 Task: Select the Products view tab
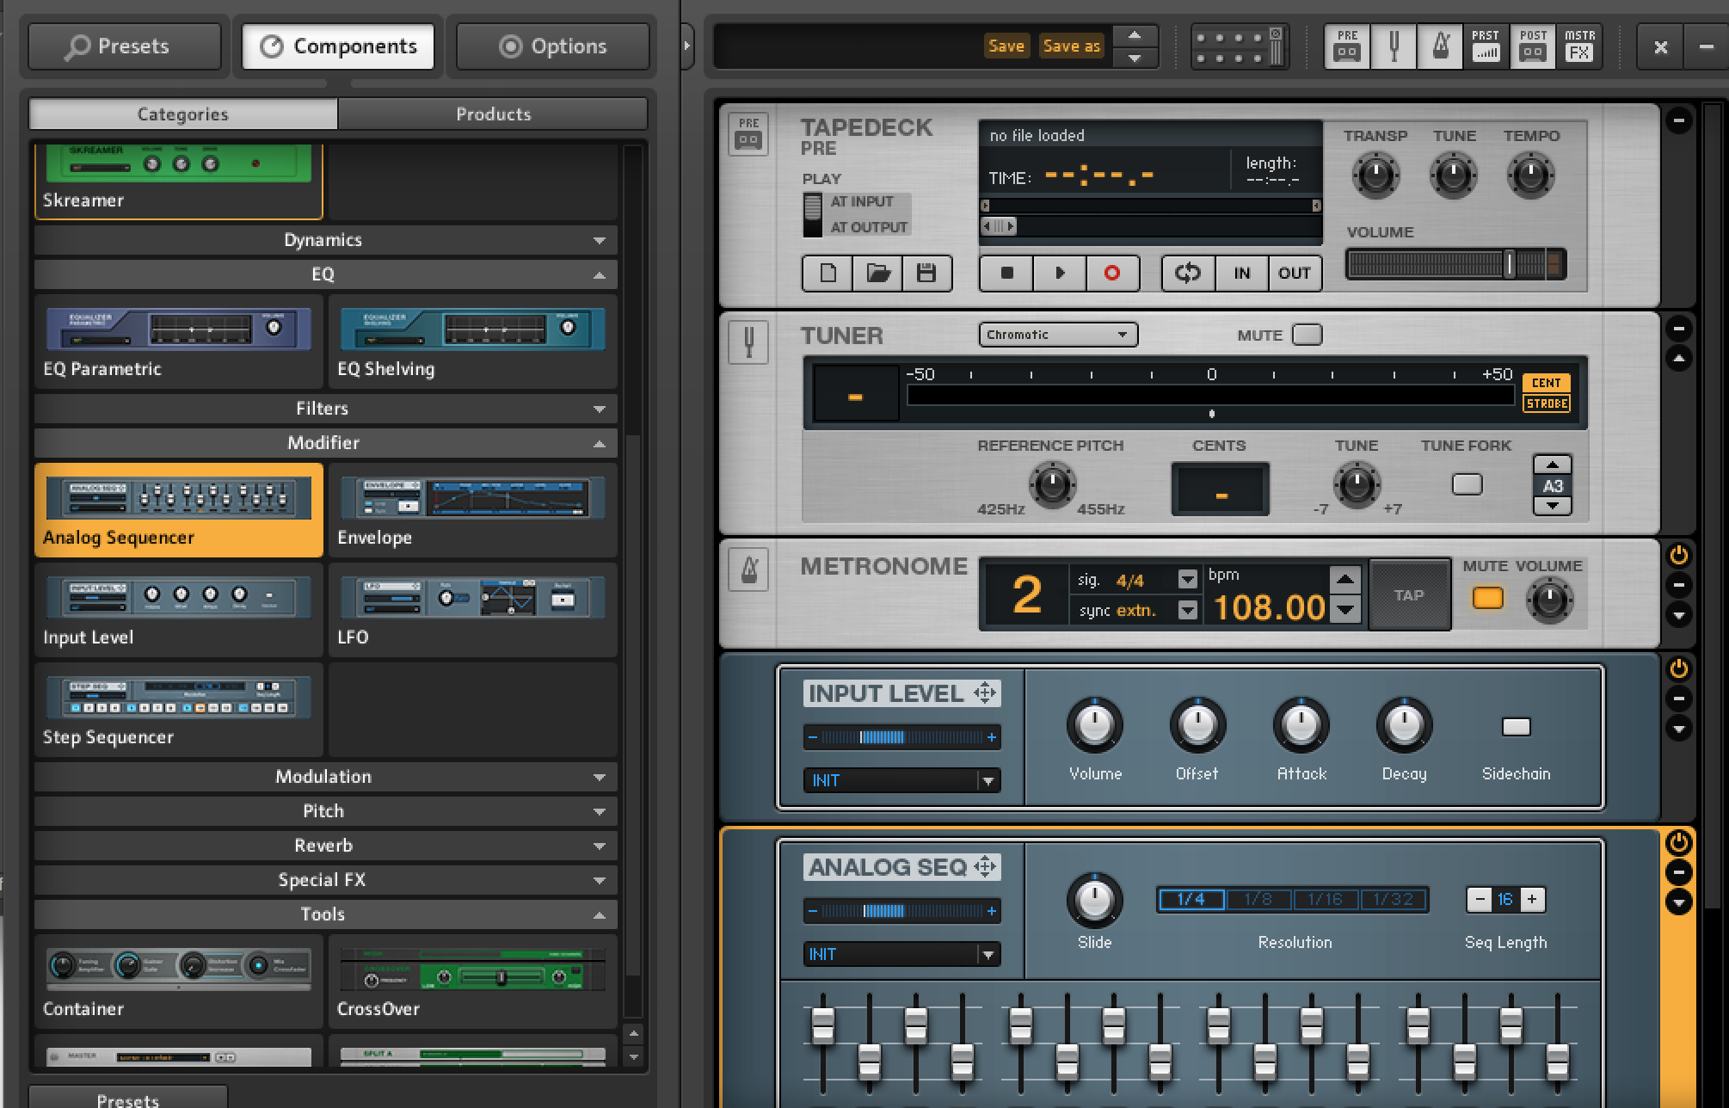tap(493, 114)
